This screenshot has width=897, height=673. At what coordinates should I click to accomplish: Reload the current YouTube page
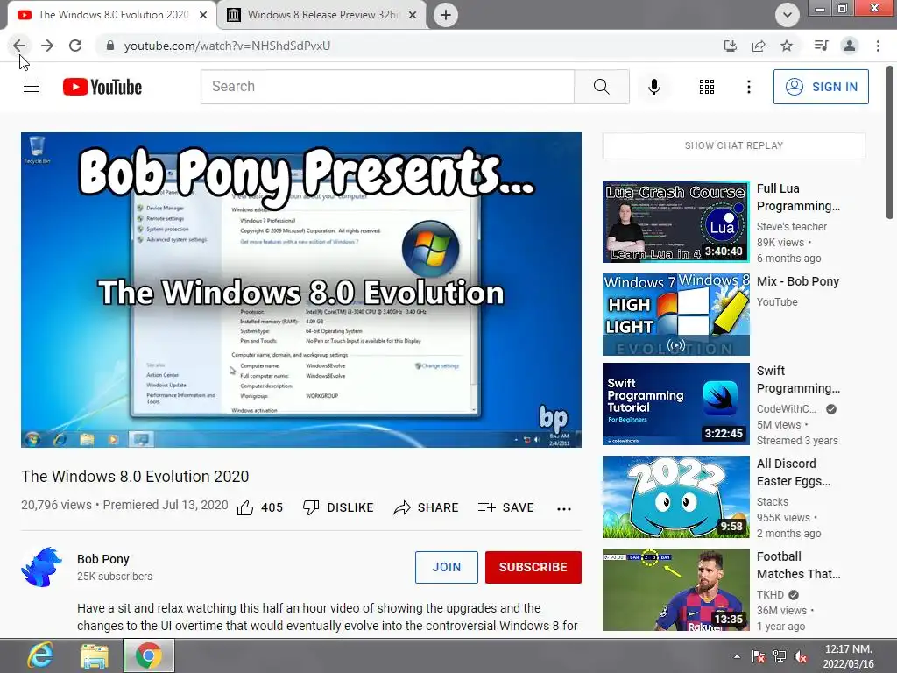point(75,46)
